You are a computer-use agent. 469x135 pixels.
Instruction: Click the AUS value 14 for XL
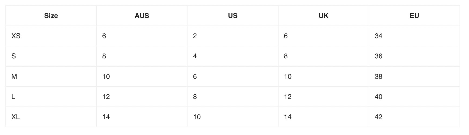click(x=106, y=117)
